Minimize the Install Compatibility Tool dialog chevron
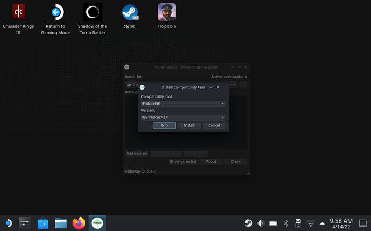Screen dimensions: 371x231 (211, 87)
